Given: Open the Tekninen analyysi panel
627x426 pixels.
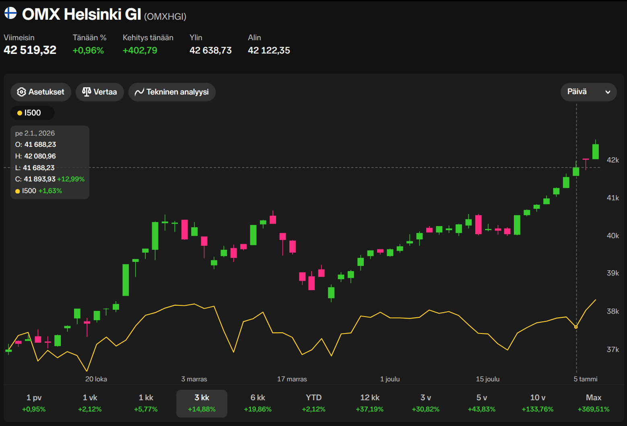Looking at the screenshot, I should point(172,92).
